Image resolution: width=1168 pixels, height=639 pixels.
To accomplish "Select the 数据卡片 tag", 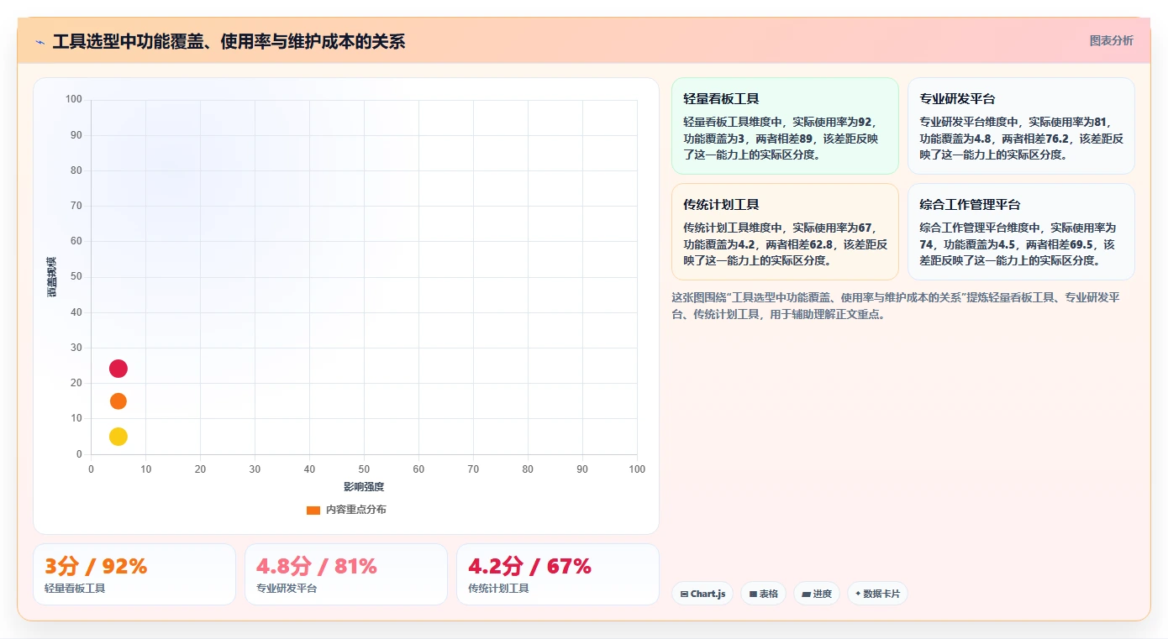I will coord(877,594).
